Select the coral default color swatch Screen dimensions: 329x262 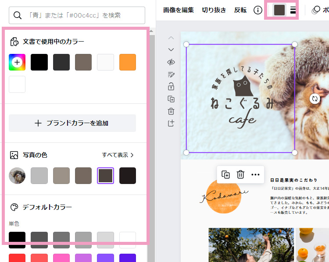(39, 258)
